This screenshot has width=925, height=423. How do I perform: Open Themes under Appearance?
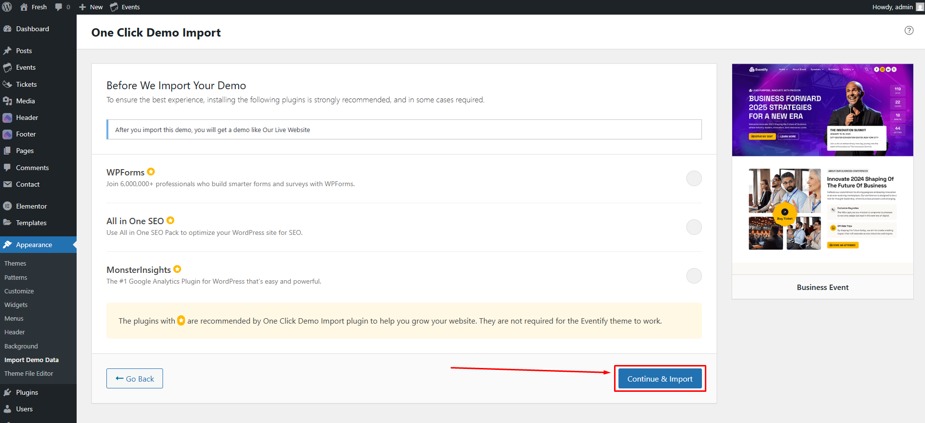tap(15, 263)
